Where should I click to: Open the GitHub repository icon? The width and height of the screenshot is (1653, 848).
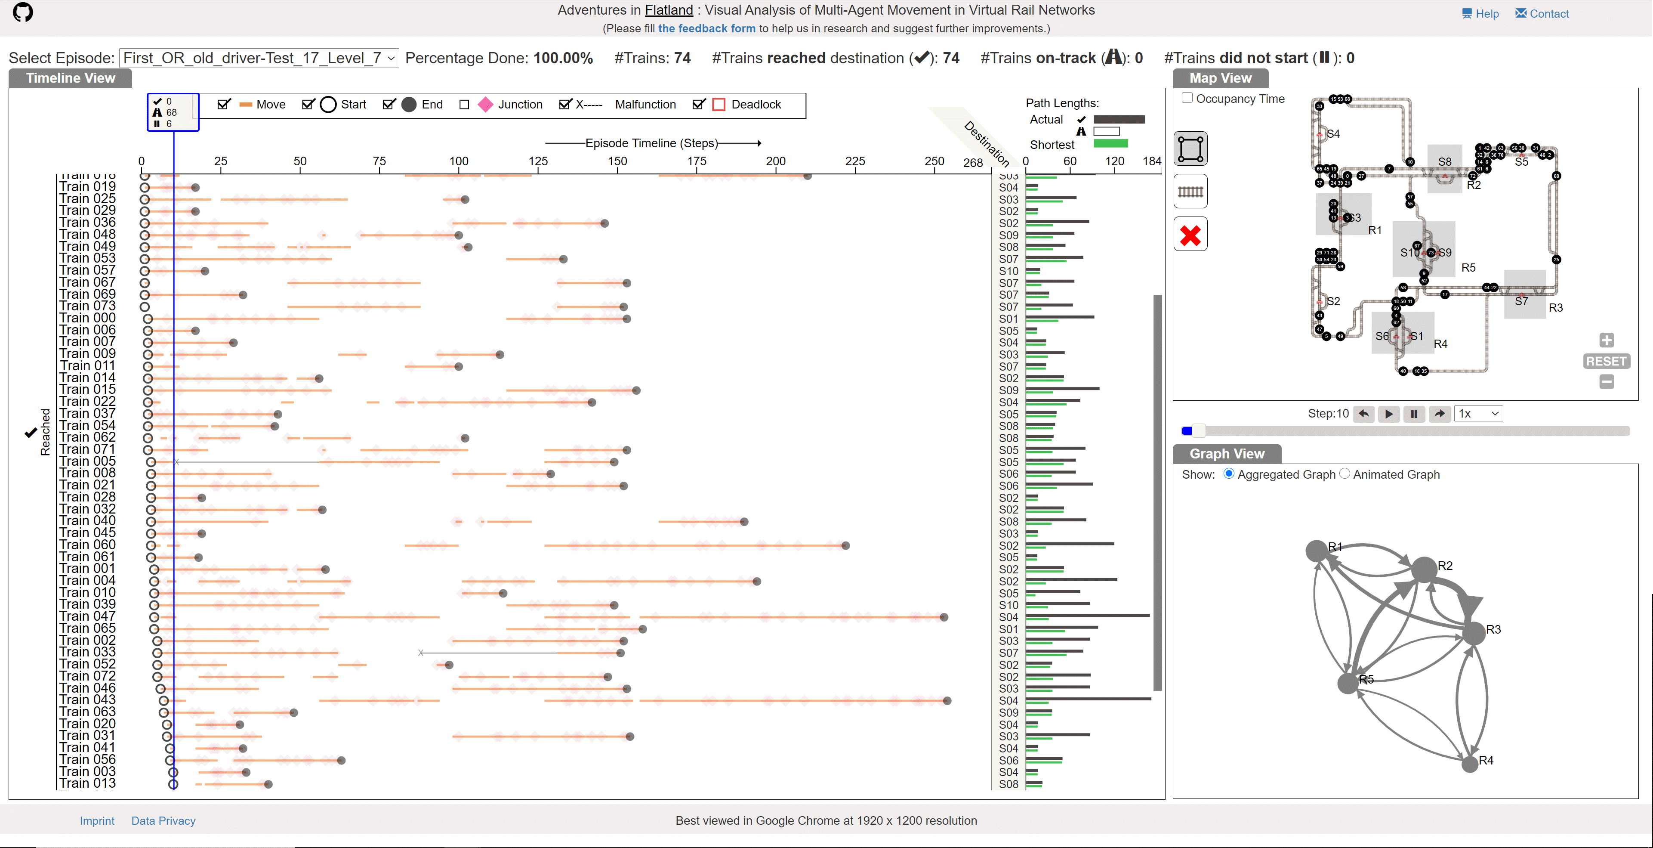point(23,12)
